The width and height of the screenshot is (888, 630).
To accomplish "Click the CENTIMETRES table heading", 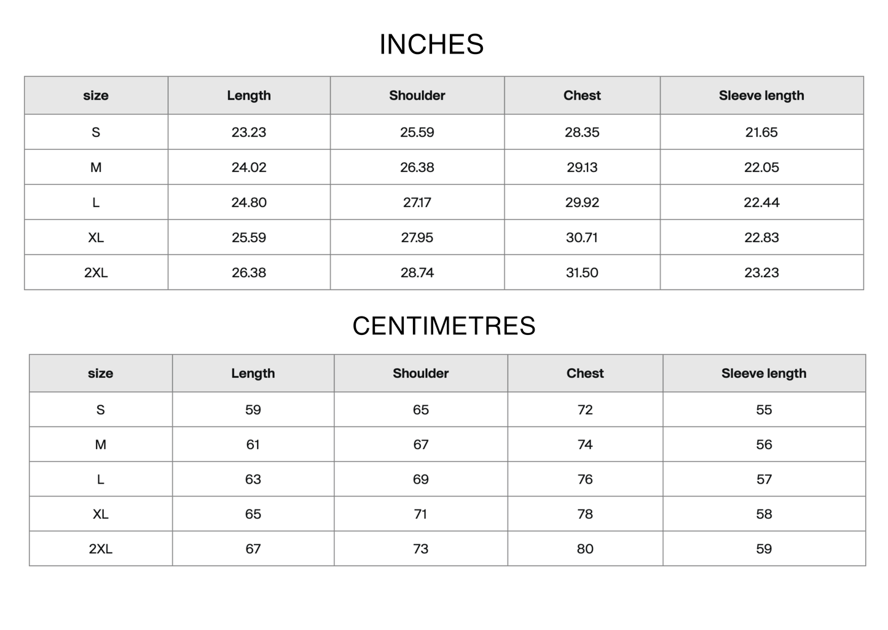I will pos(444,326).
